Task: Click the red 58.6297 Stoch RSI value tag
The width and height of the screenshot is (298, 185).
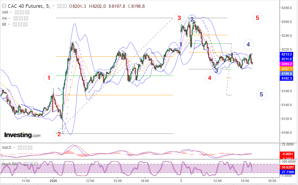Action: 287,167
